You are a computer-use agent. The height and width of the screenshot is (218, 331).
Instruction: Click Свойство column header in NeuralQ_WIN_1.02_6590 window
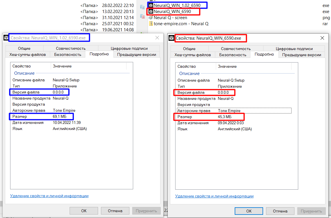tap(31, 66)
